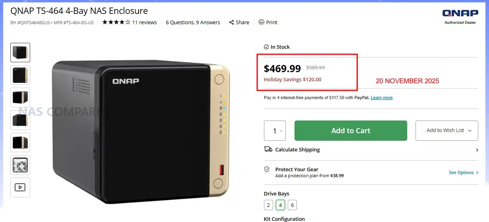
Task: Expand the Calculate Shipping chevron arrow
Action: pyautogui.click(x=477, y=150)
